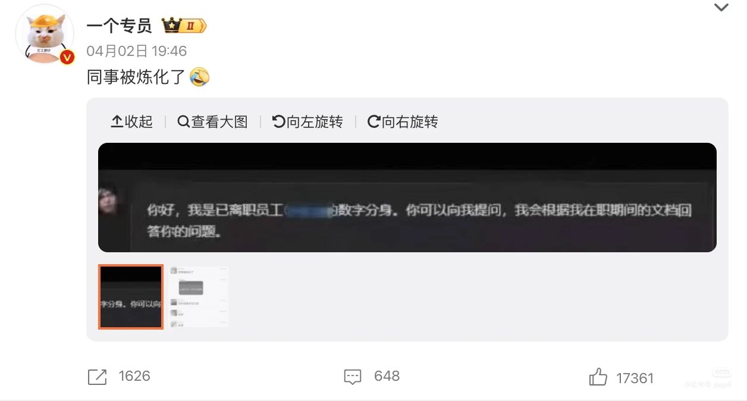Click the magnifier icon beside 查看大图
Viewport: 747px width, 401px height.
tap(184, 122)
